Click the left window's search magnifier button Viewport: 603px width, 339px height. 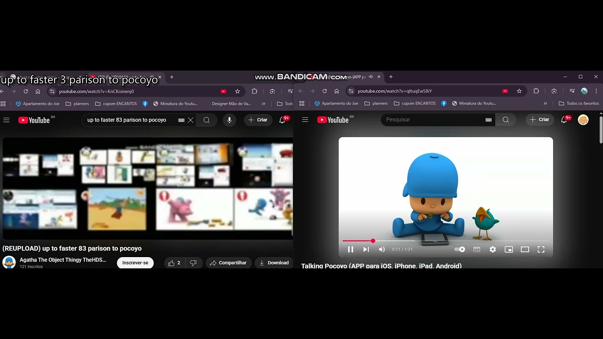coord(206,120)
